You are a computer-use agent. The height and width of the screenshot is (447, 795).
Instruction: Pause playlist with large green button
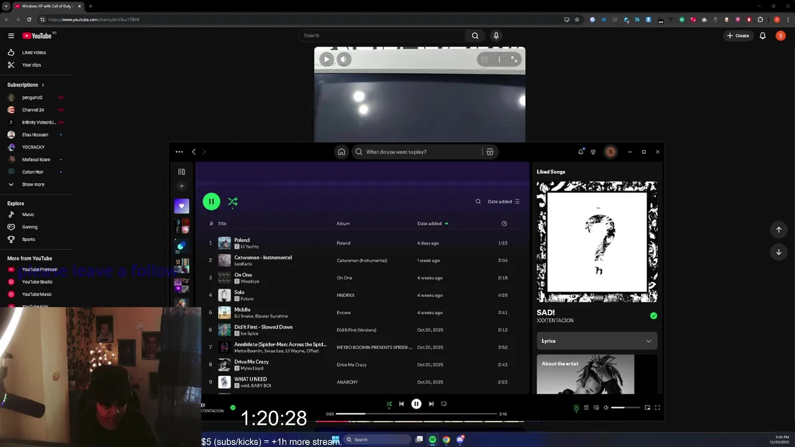coord(211,201)
